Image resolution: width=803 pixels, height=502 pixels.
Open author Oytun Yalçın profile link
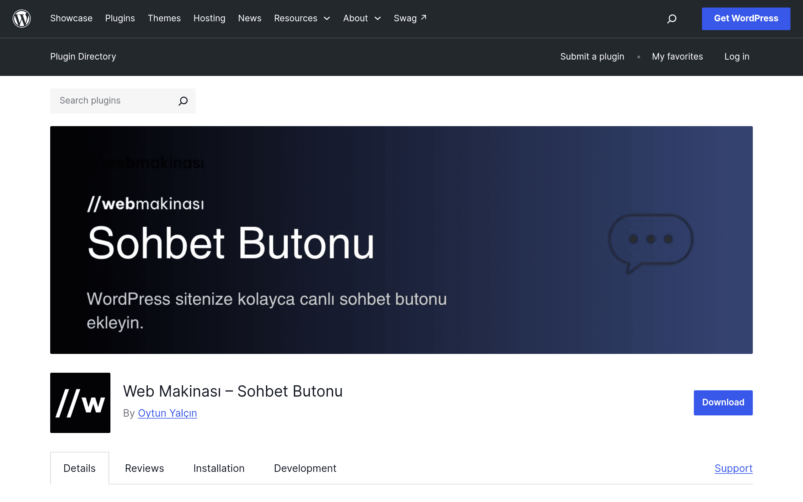coord(167,413)
